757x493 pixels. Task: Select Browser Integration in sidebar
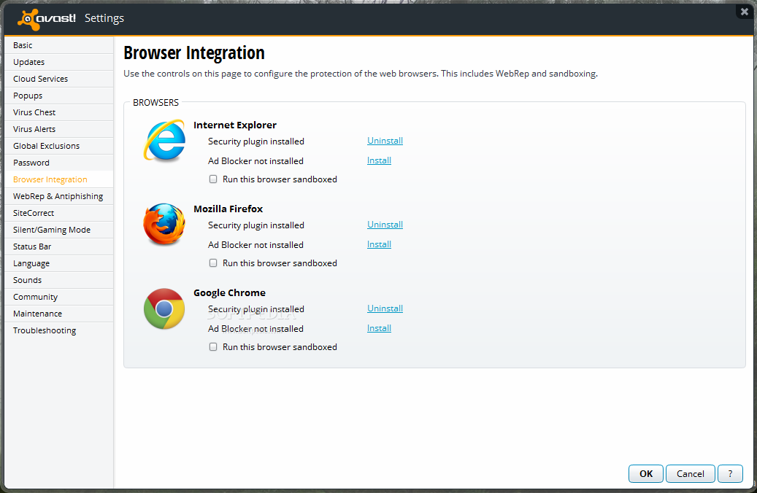point(59,179)
